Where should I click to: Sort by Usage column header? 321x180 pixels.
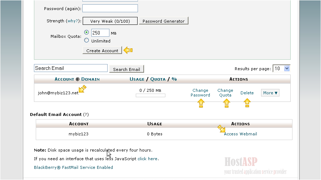point(136,79)
